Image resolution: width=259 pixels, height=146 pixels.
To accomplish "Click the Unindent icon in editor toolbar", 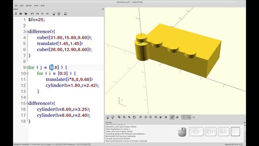I will [x=42, y=14].
